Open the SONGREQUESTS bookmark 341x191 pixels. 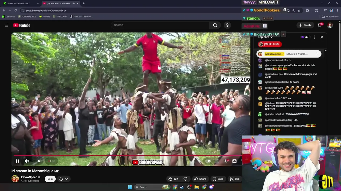(27, 16)
